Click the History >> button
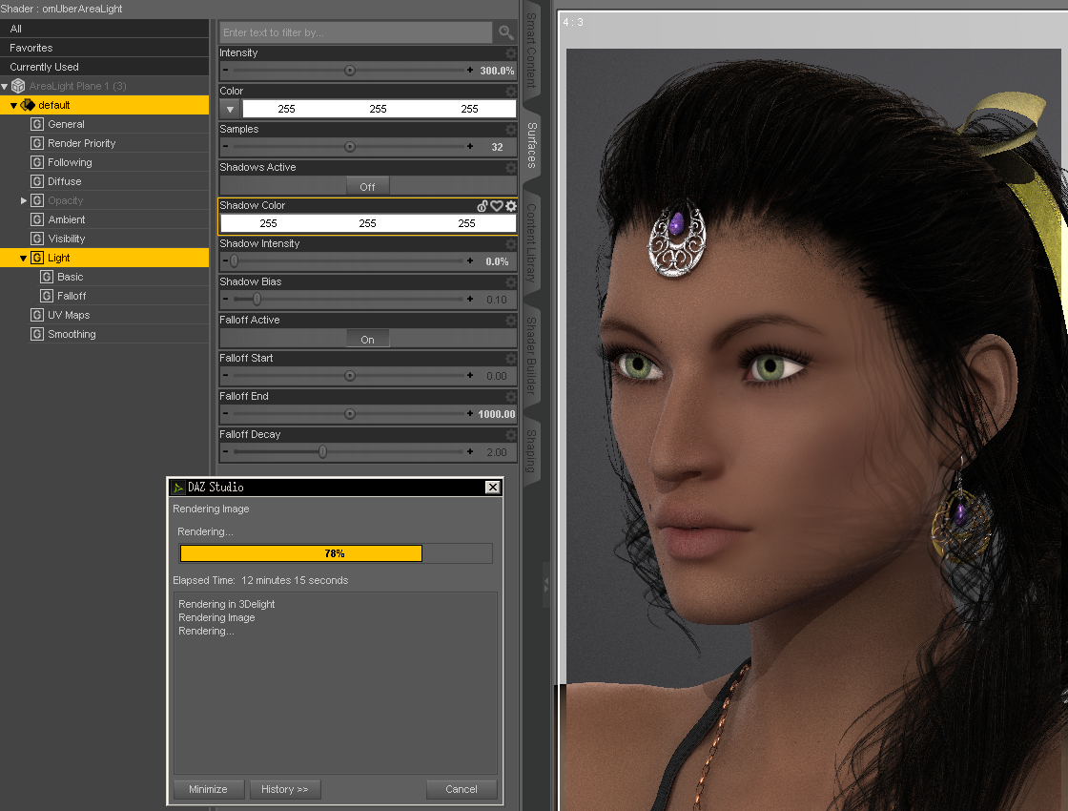 coord(285,789)
